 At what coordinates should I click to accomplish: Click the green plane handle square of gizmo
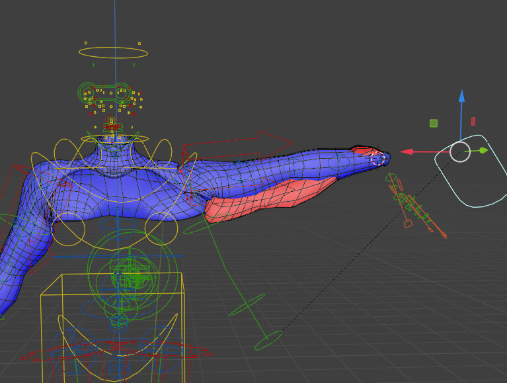pos(434,123)
